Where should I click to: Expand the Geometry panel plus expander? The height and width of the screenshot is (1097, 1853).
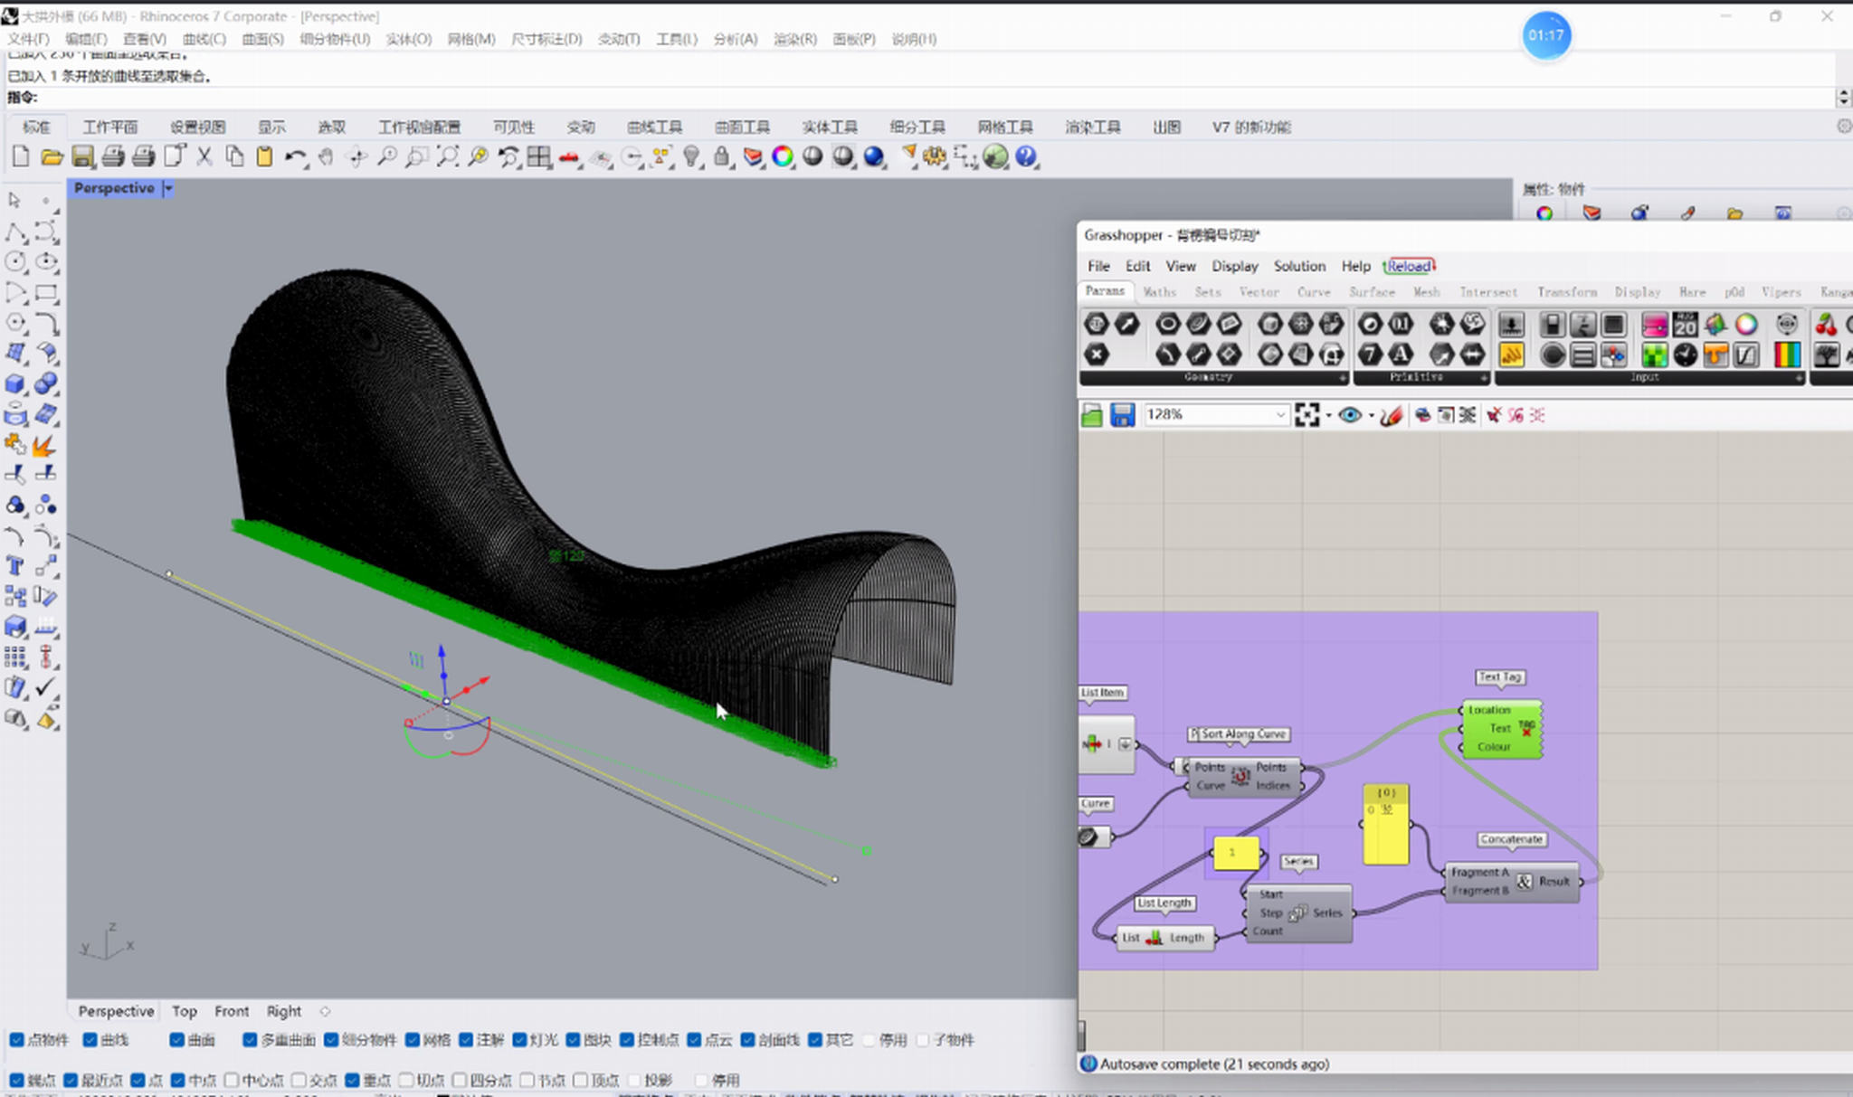[1342, 377]
